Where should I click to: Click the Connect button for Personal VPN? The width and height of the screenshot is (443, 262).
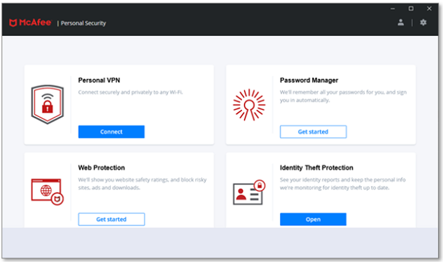(x=111, y=132)
